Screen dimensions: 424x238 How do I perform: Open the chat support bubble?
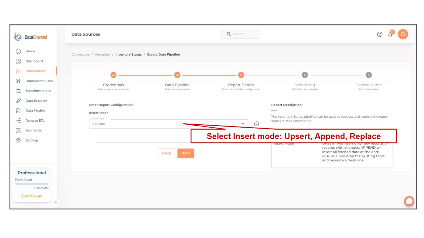[409, 201]
